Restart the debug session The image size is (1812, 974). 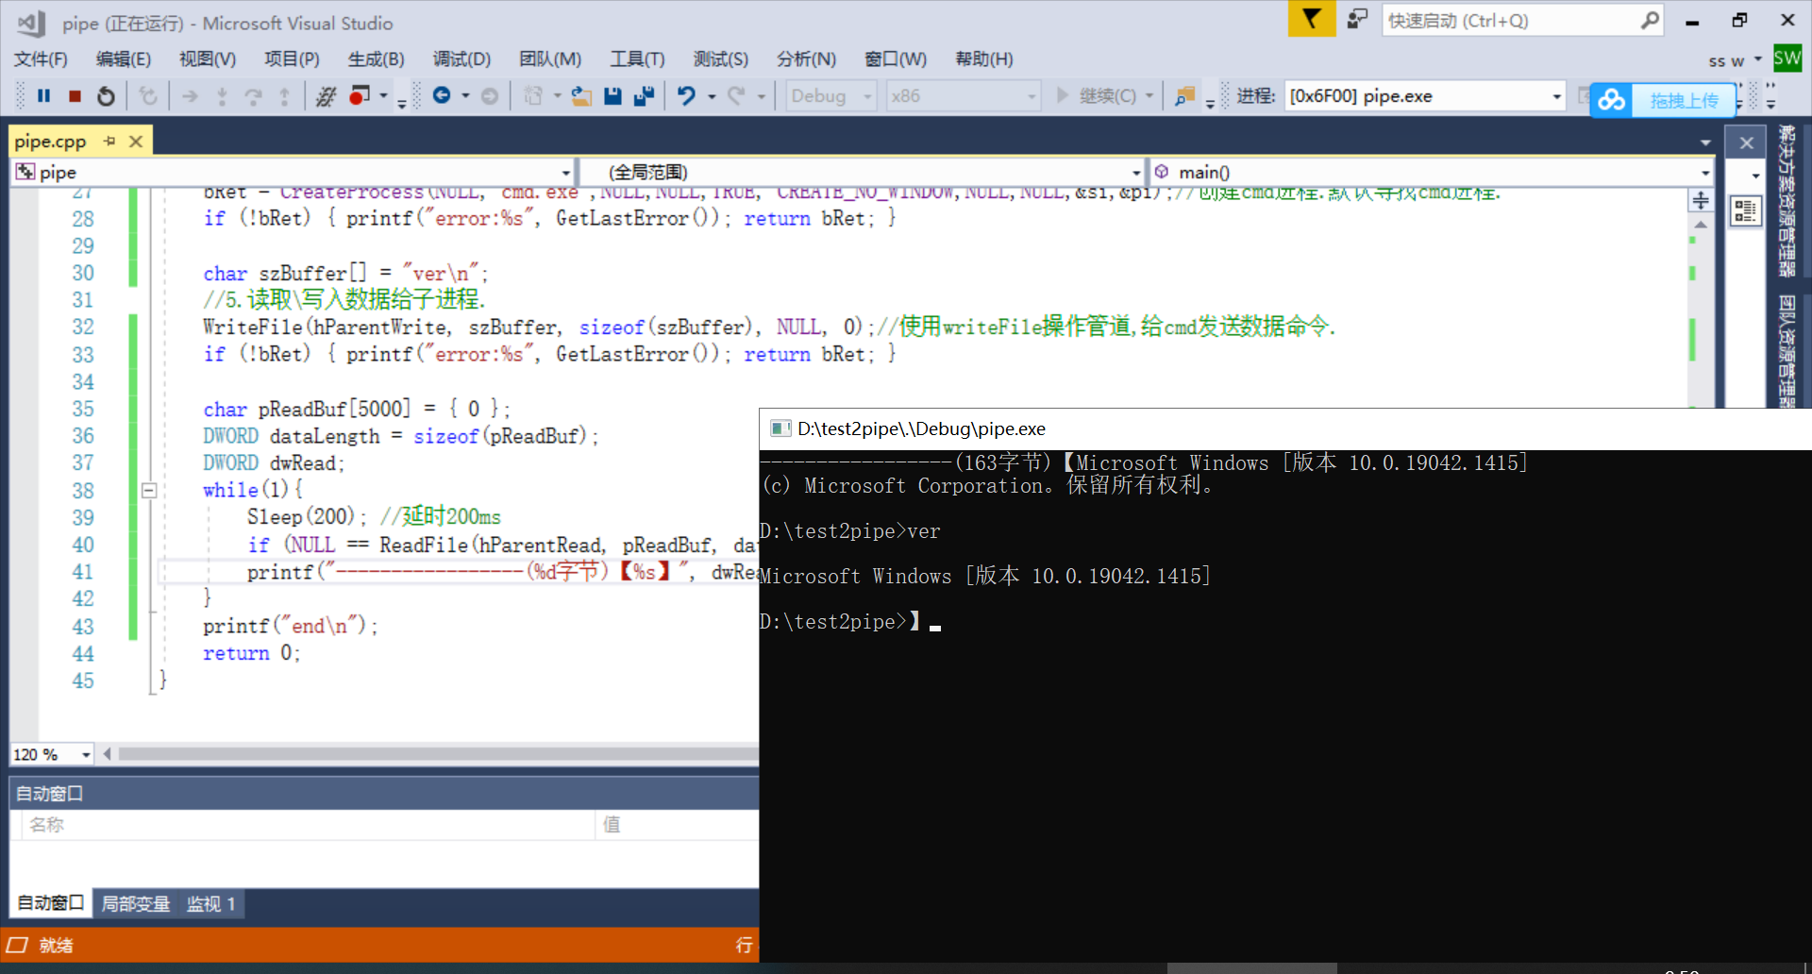pyautogui.click(x=106, y=95)
